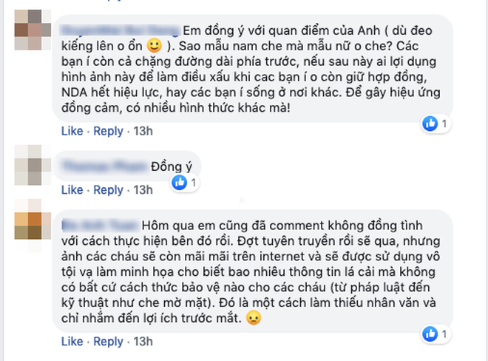Click the like reaction icon on the "Đồng ý" comment
Image resolution: width=488 pixels, height=361 pixels.
pyautogui.click(x=178, y=181)
